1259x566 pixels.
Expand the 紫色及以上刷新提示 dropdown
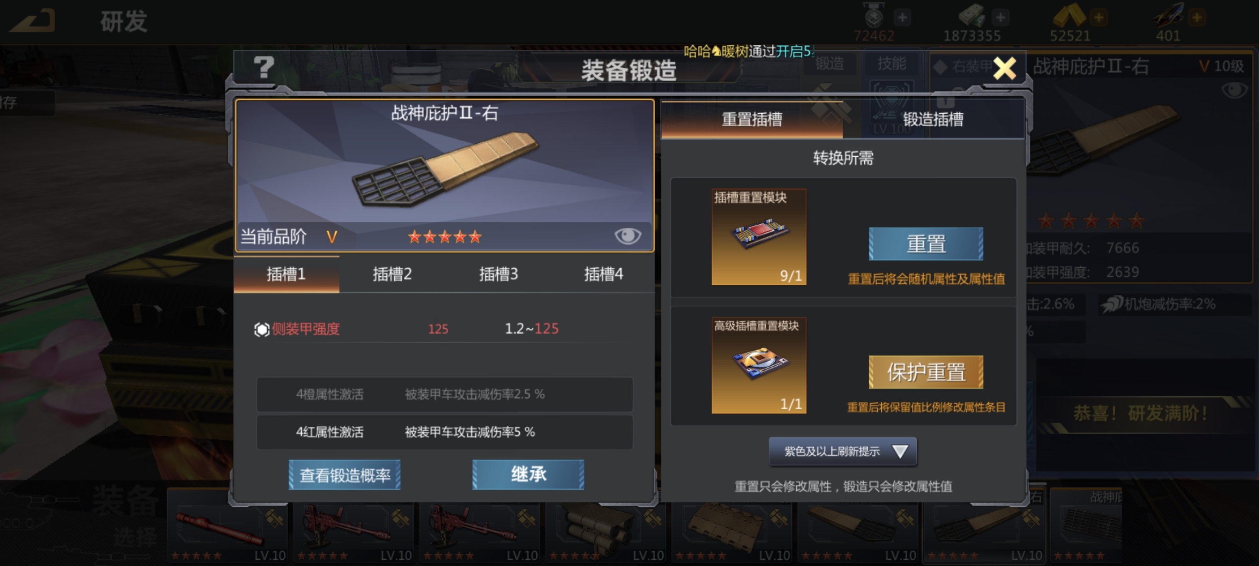coord(843,451)
